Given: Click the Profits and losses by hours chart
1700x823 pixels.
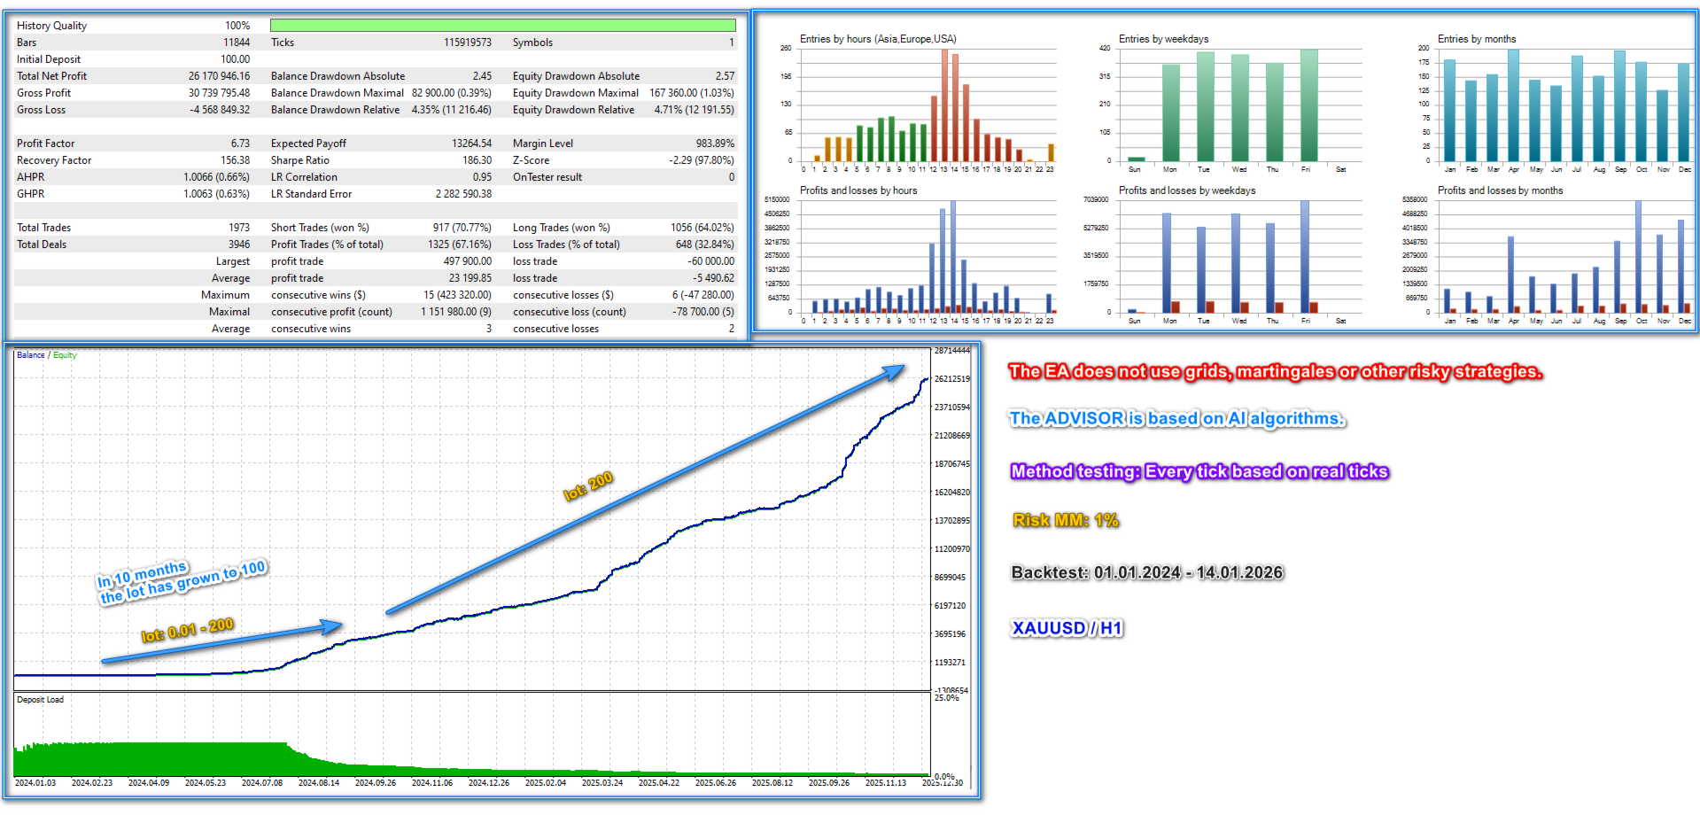Looking at the screenshot, I should 928,257.
